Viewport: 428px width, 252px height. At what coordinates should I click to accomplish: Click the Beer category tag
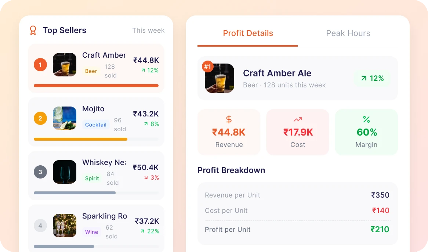coord(91,71)
